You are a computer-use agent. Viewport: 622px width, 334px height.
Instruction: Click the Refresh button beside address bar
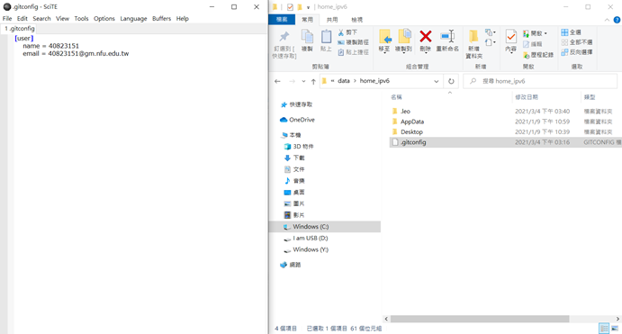pyautogui.click(x=451, y=81)
